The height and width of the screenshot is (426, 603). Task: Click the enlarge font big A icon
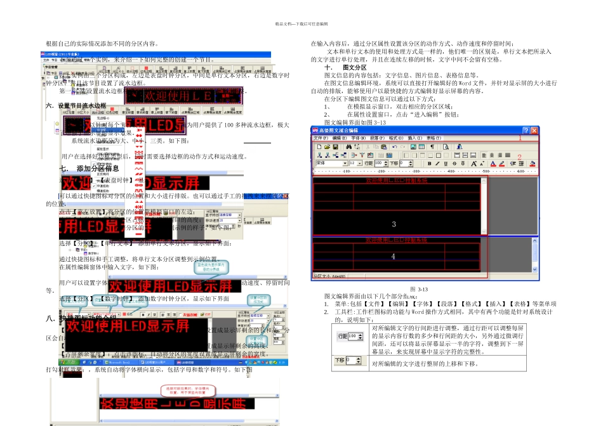(474, 164)
